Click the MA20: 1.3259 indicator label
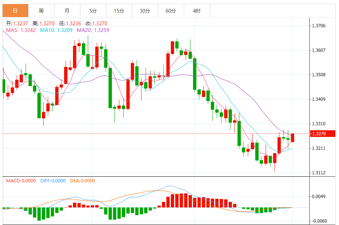 [x=93, y=30]
